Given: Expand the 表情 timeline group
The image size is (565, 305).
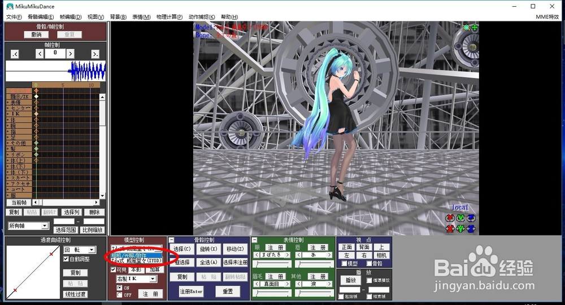Looking at the screenshot, I should (8, 102).
